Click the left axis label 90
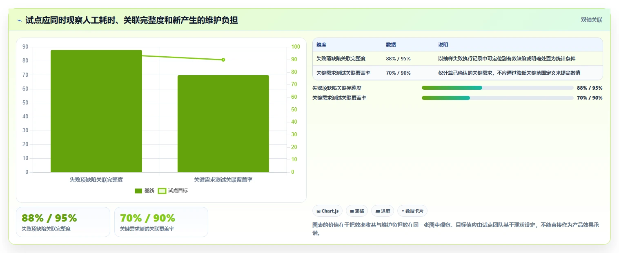This screenshot has height=253, width=619. 25,47
